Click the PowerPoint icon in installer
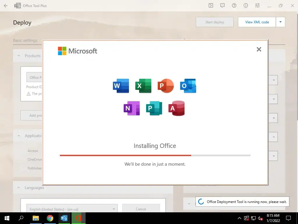This screenshot has width=298, height=224. [x=166, y=86]
